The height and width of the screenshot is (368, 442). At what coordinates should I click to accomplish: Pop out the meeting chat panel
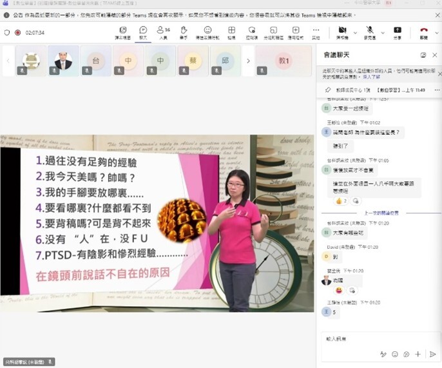423,55
